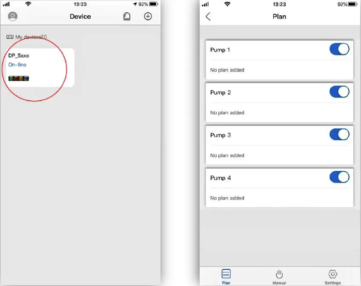
Task: Go back using the Plan screen arrow
Action: (x=208, y=17)
